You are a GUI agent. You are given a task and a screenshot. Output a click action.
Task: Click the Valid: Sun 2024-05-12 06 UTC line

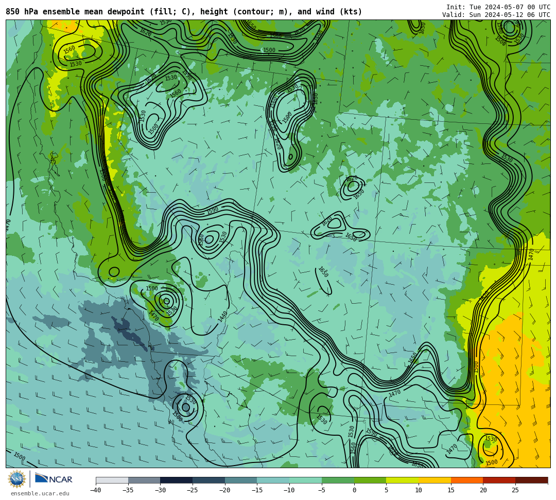[x=496, y=15]
